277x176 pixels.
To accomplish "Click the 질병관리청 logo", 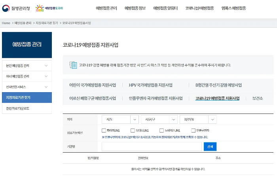I will (x=16, y=8).
